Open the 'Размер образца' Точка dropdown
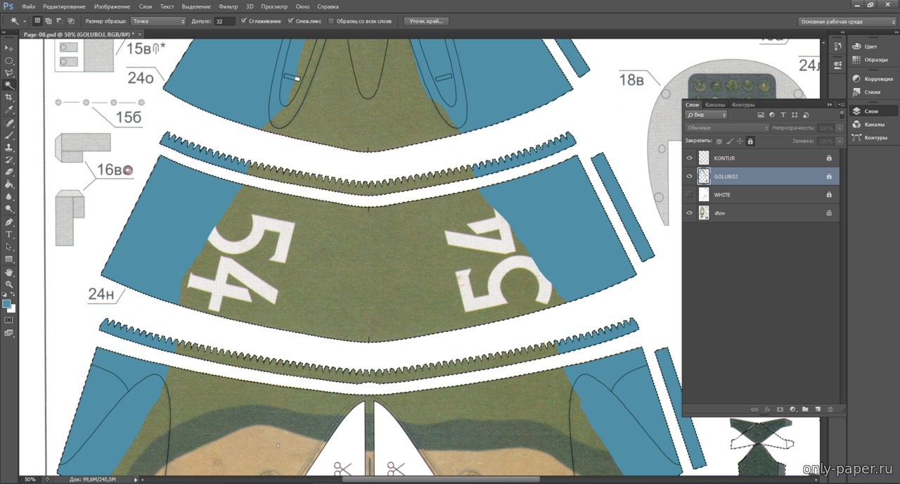This screenshot has width=900, height=484. 159,21
